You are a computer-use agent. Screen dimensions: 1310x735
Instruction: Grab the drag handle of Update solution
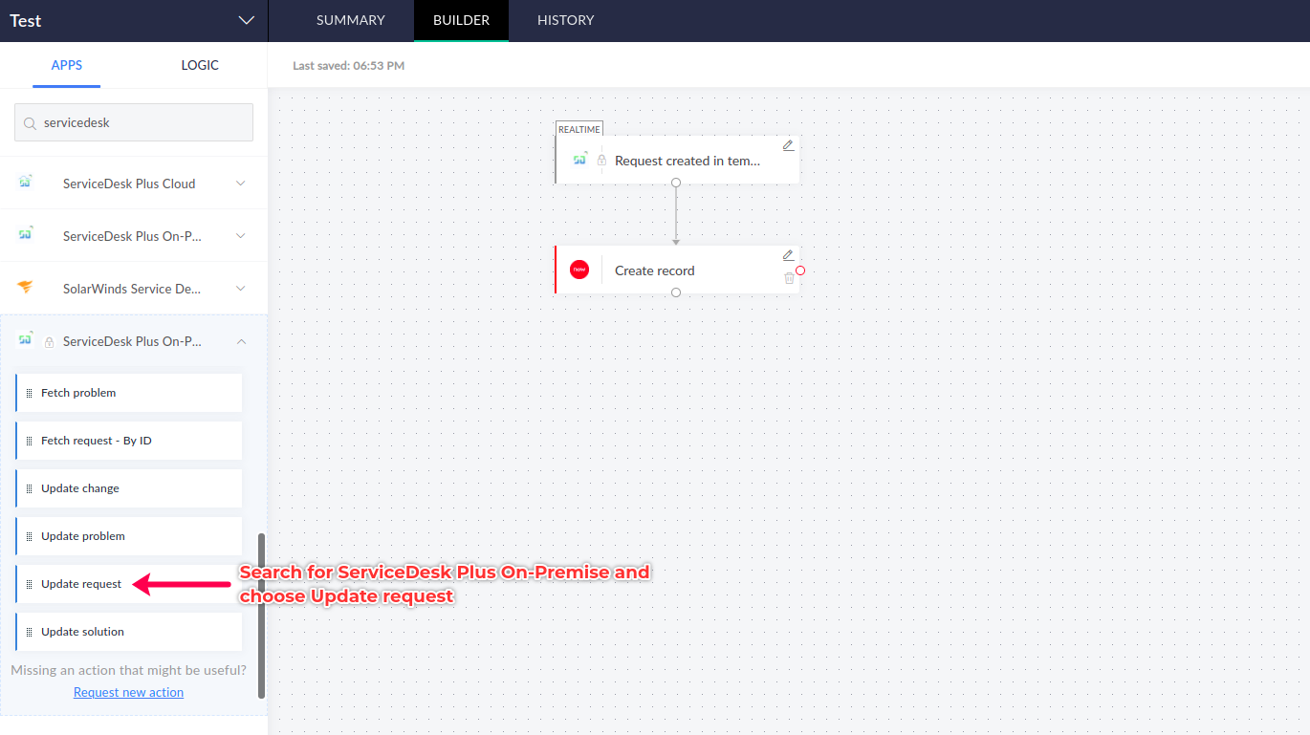pos(30,632)
